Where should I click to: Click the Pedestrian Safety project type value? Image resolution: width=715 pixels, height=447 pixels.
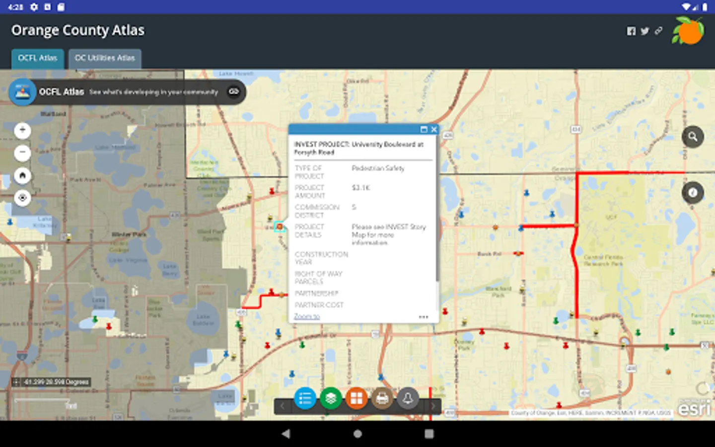point(378,168)
